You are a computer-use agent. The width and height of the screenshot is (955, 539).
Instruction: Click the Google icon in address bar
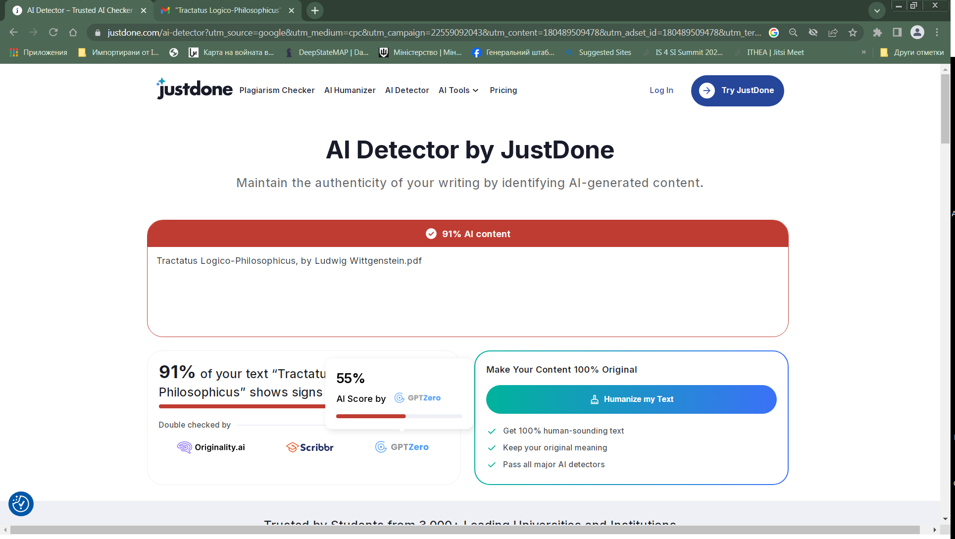coord(774,33)
